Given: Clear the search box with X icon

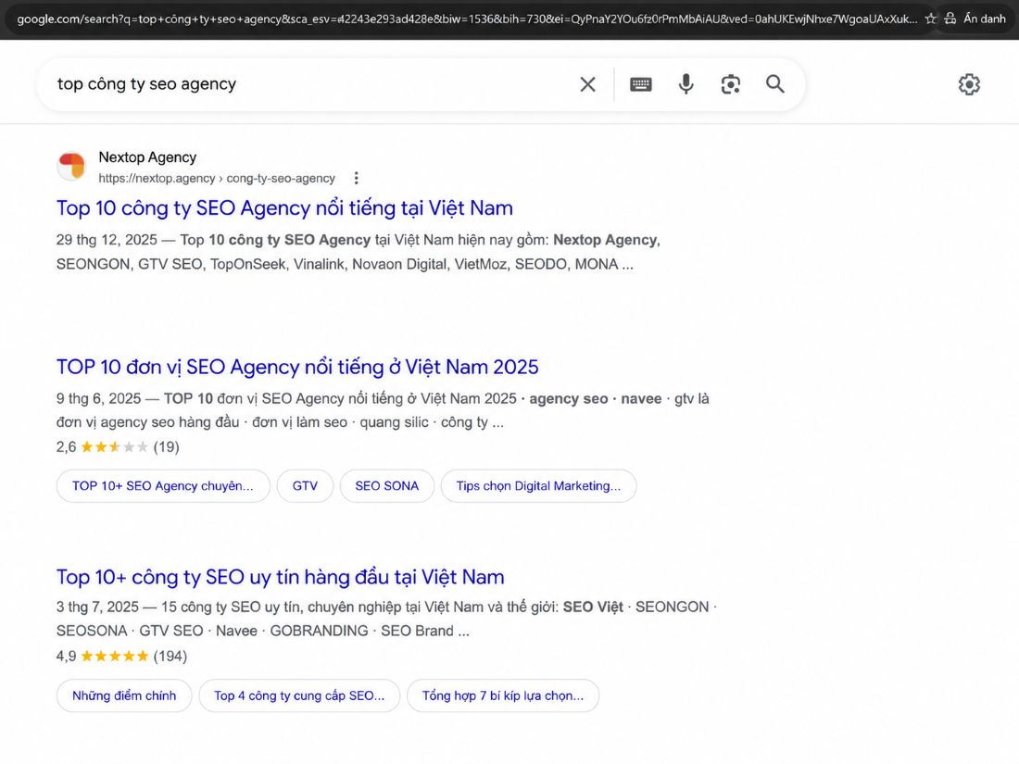Looking at the screenshot, I should (x=587, y=84).
